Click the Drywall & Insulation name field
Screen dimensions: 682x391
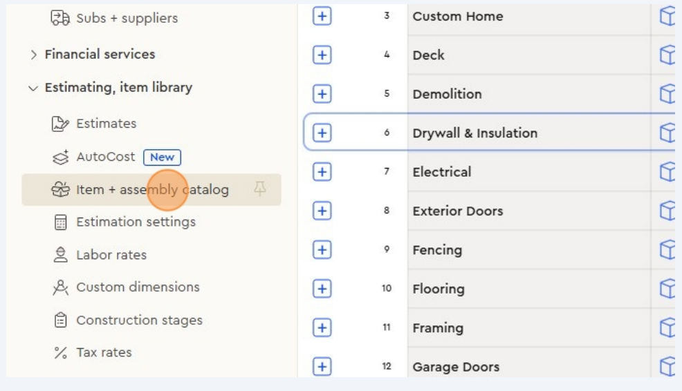[x=474, y=133]
